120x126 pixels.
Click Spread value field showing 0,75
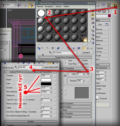tap(45, 88)
